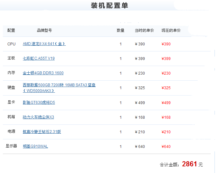Click the quantity 1 in the CPU row
This screenshot has height=173, width=218.
[x=121, y=44]
